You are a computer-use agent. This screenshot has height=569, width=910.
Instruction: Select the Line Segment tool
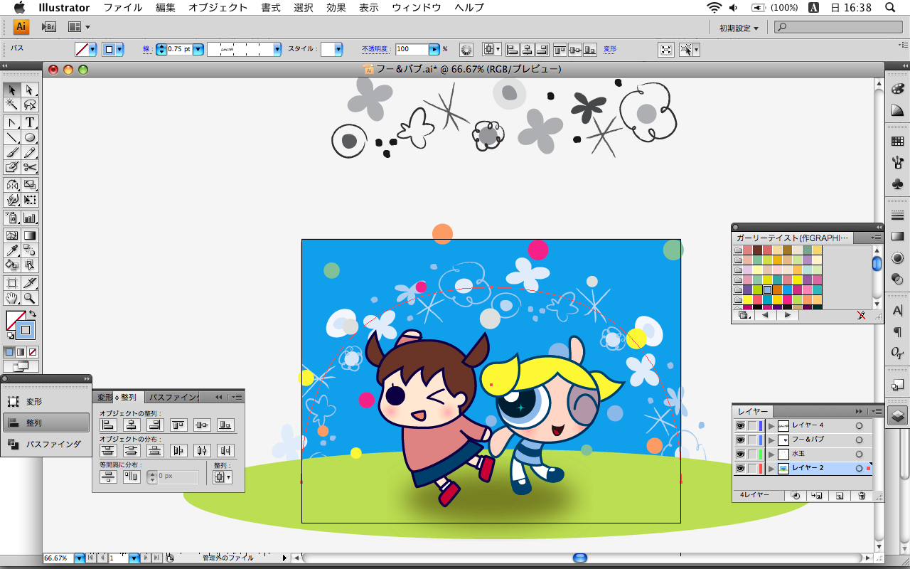[12, 137]
